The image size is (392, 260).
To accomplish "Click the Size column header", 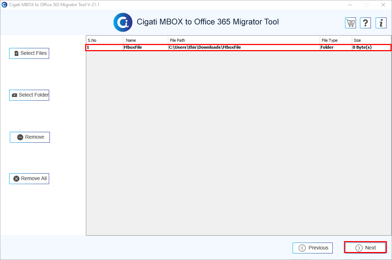I will tap(371, 40).
